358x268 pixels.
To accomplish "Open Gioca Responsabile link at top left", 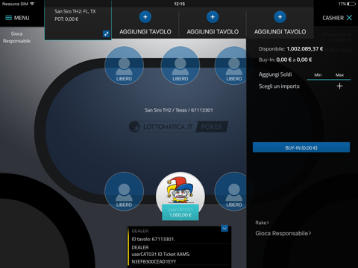I will [16, 37].
